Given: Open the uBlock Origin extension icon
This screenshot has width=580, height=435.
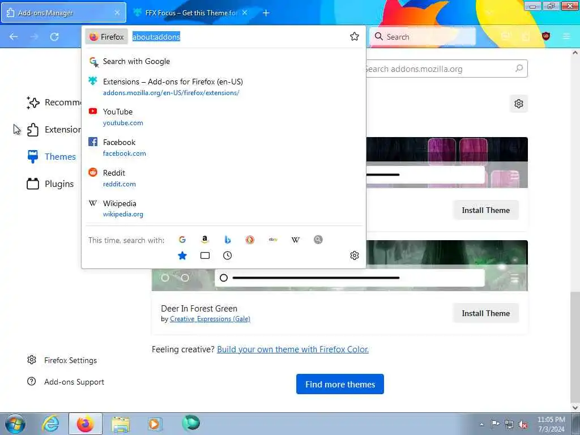Looking at the screenshot, I should 546,36.
